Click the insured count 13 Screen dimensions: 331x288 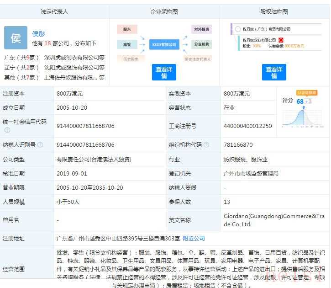(x=227, y=202)
